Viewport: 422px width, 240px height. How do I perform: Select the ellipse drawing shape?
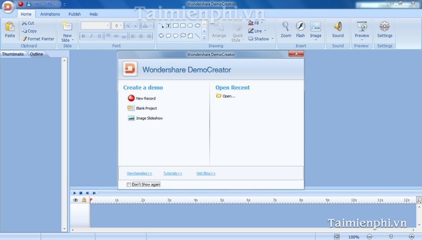point(190,26)
